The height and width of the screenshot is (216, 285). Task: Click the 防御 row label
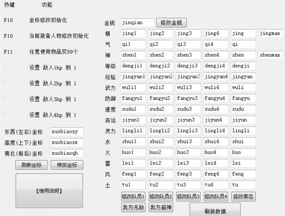(110, 99)
